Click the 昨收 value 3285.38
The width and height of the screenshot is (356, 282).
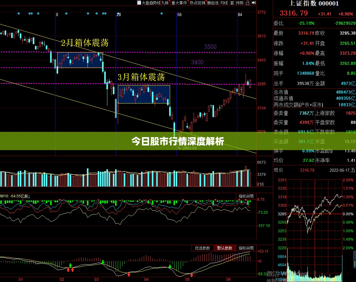(348, 33)
